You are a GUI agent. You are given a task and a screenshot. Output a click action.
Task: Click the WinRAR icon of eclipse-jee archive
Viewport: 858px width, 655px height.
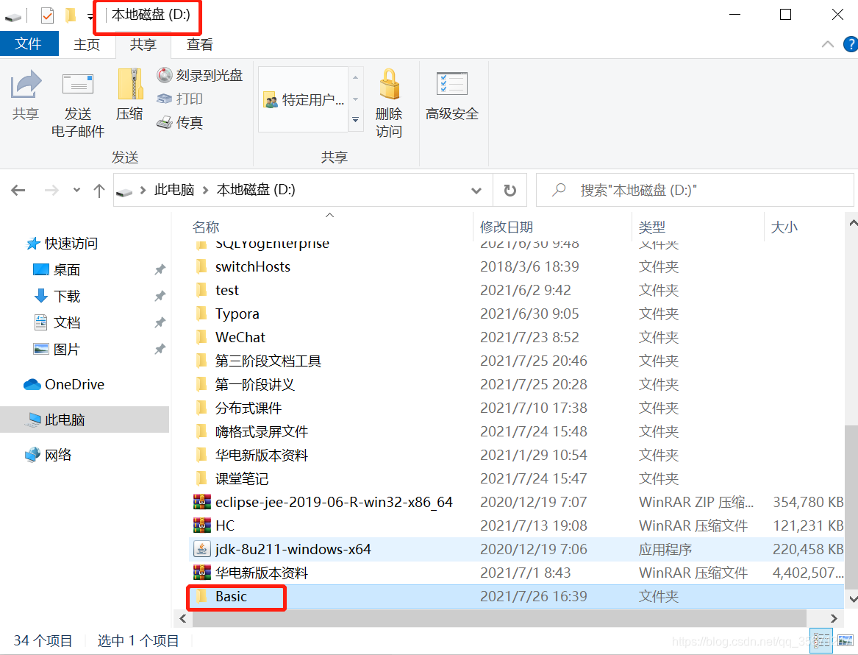click(x=202, y=502)
